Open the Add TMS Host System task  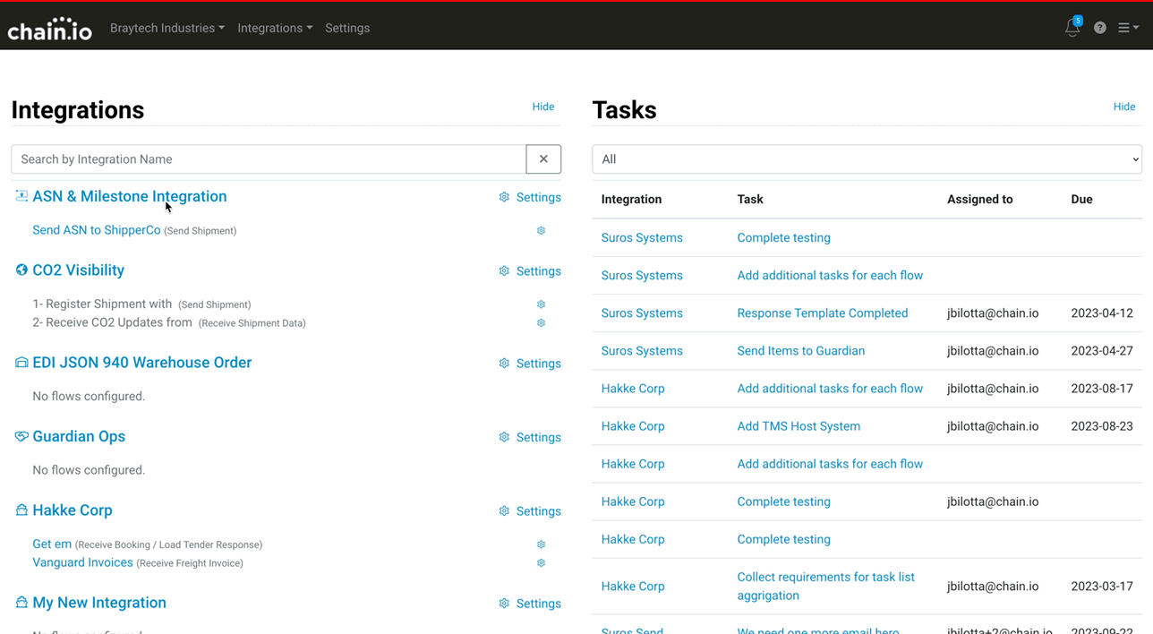pos(799,426)
